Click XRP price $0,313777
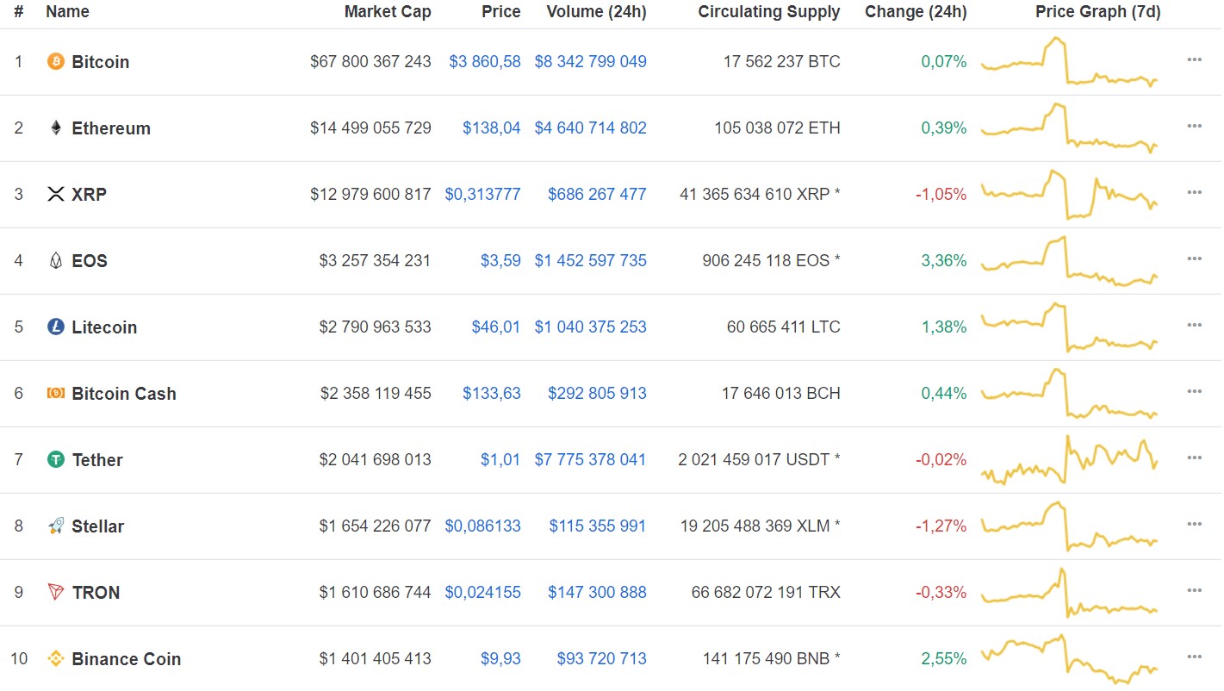Screen dimensions: 1224x691 pyautogui.click(x=482, y=194)
